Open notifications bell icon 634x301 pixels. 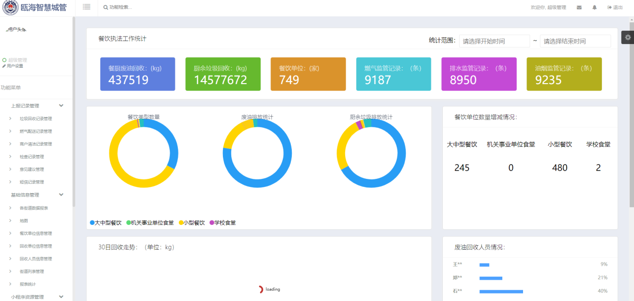tap(594, 7)
